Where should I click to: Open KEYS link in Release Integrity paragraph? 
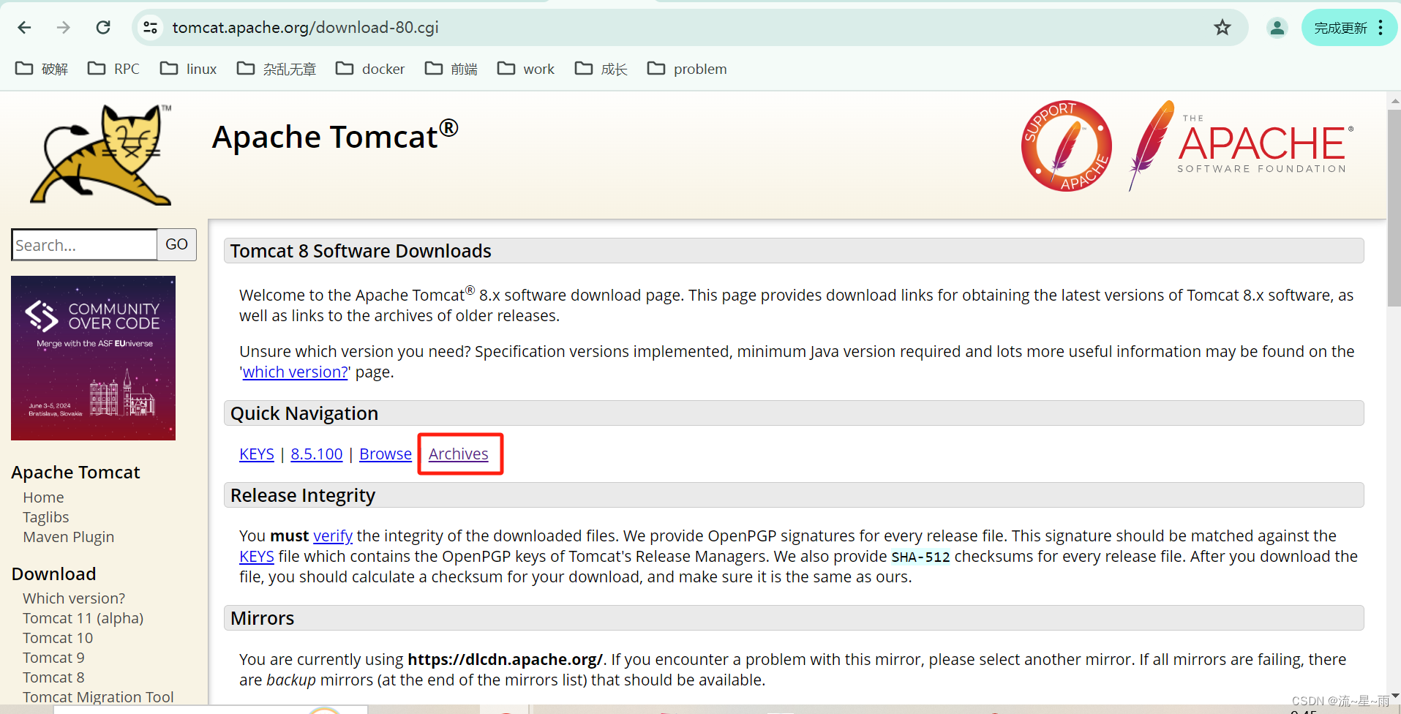(x=257, y=556)
